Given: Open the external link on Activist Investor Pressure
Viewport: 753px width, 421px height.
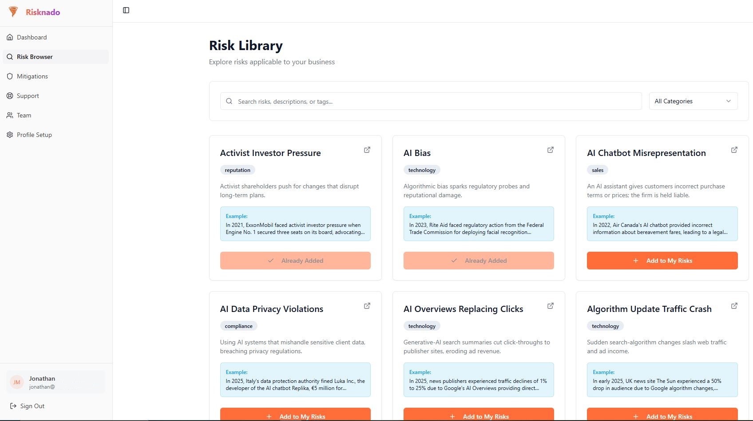Looking at the screenshot, I should pos(367,150).
